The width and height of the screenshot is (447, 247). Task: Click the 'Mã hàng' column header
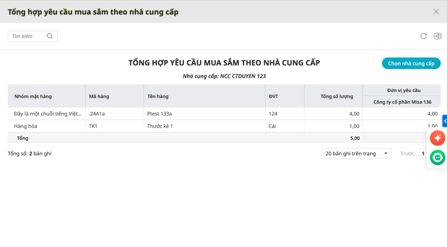[x=99, y=96]
